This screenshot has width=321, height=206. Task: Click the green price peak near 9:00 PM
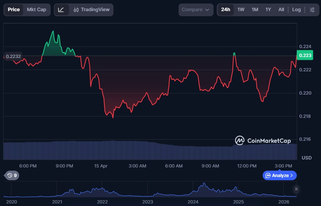[x=53, y=31]
